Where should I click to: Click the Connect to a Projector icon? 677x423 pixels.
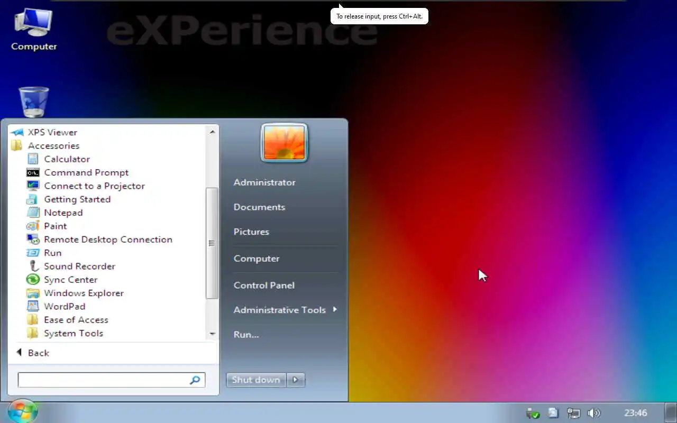(33, 186)
